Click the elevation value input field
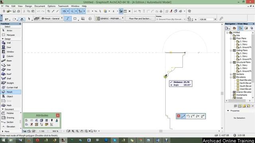Viewport: 255px width, 143px height. click(x=206, y=19)
